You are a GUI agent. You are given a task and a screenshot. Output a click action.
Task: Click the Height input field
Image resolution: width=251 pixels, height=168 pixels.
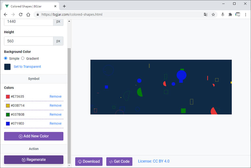29,41
